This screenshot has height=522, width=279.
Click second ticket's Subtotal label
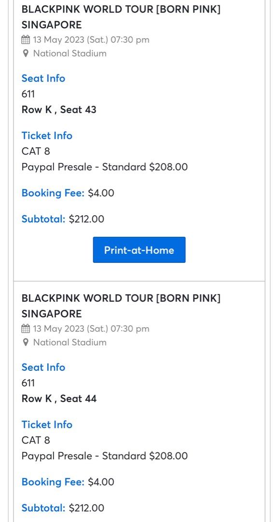43,507
